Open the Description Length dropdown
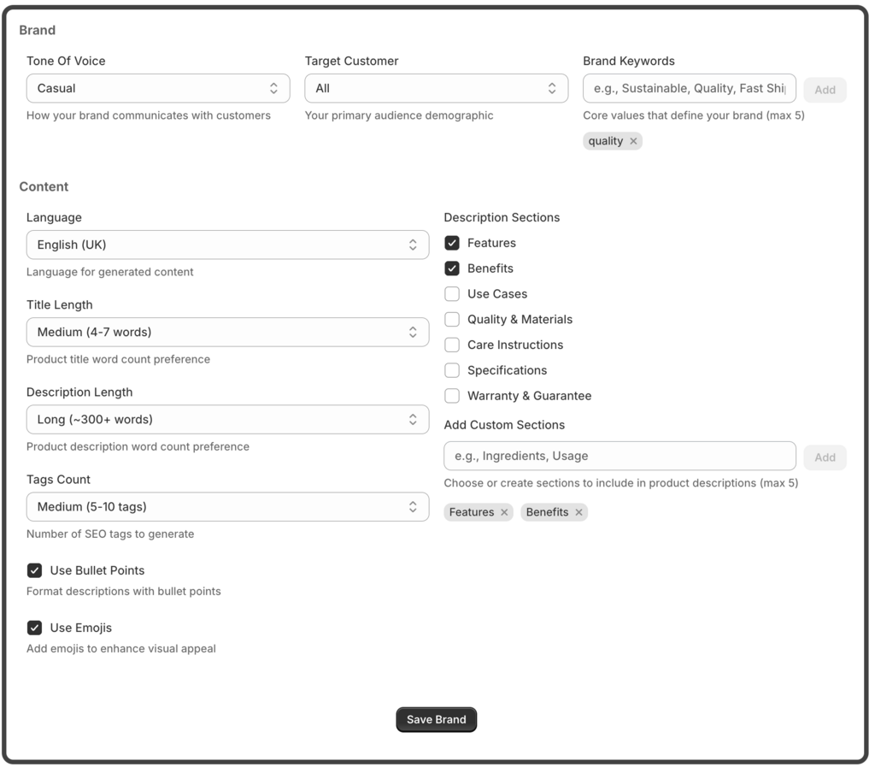Screen dimensions: 875x767 tap(227, 419)
